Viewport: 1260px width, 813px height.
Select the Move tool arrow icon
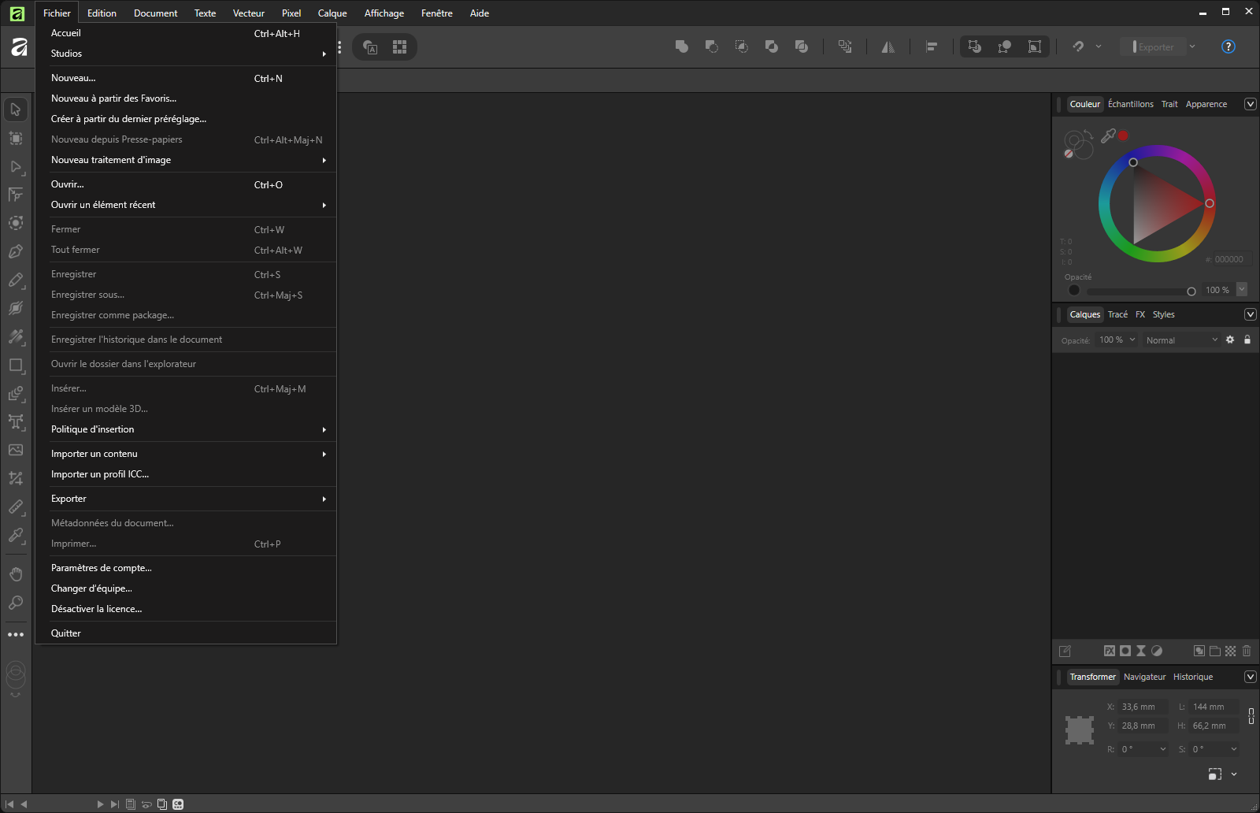coord(16,110)
